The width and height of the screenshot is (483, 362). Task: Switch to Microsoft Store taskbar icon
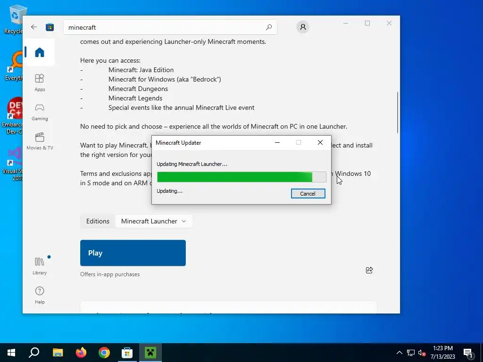point(127,353)
